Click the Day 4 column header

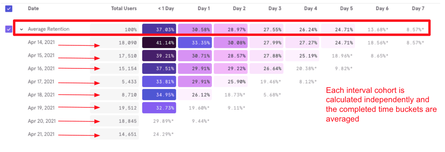pyautogui.click(x=310, y=8)
